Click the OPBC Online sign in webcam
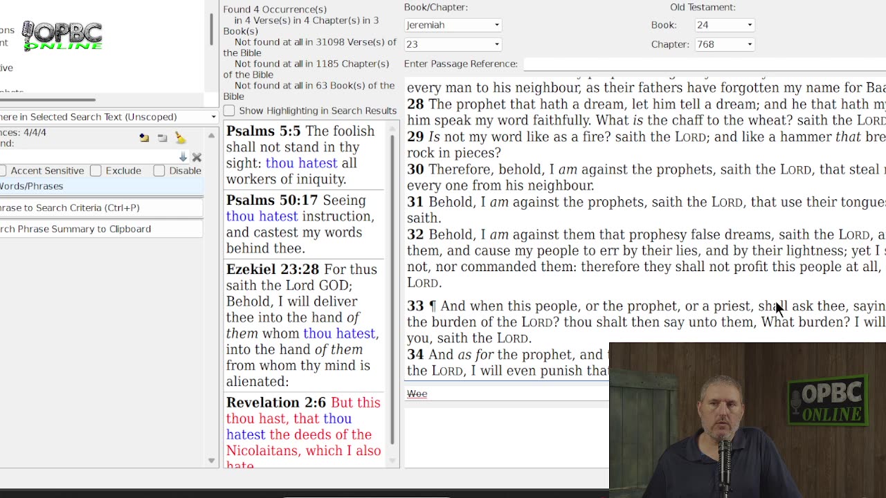Image resolution: width=886 pixels, height=498 pixels. coord(827,399)
